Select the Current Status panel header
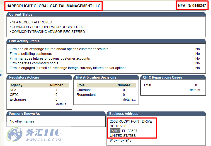Viewport: 211px width, 146px height. pos(21,14)
